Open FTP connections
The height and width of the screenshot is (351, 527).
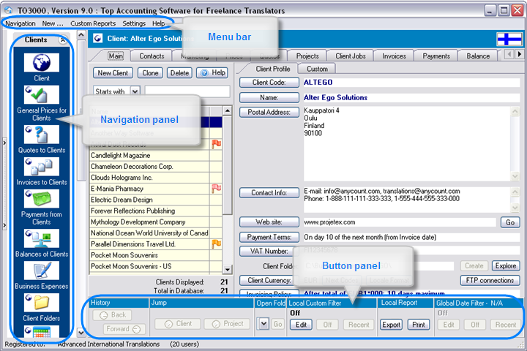490,280
